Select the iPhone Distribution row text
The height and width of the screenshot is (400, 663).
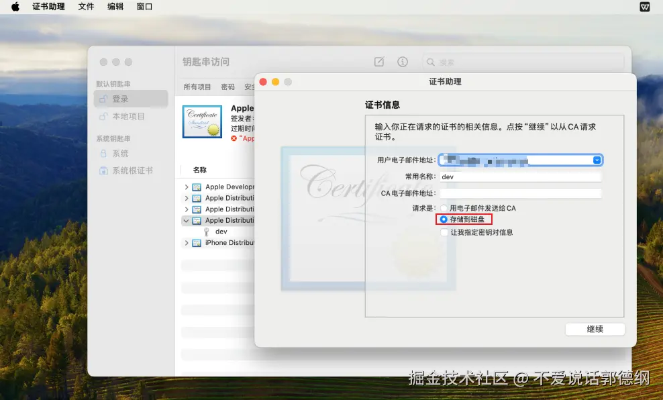point(229,243)
